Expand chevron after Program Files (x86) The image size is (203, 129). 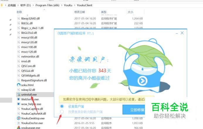tap(62, 5)
